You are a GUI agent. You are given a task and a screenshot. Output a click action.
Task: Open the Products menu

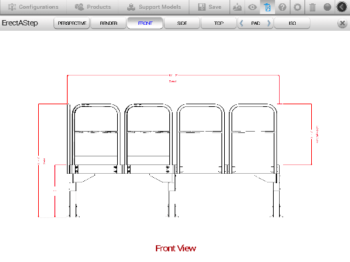[x=92, y=7]
